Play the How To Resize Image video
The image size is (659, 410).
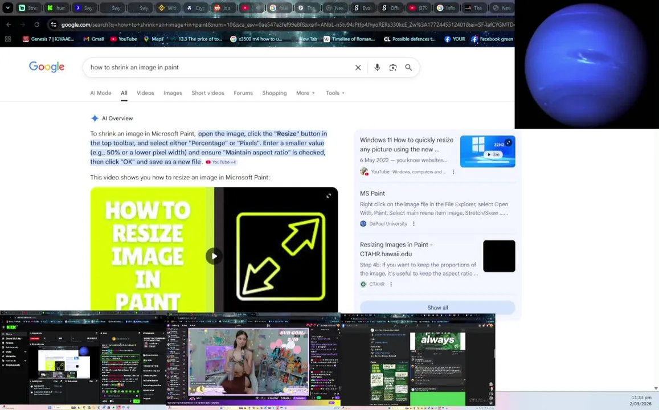tap(214, 256)
